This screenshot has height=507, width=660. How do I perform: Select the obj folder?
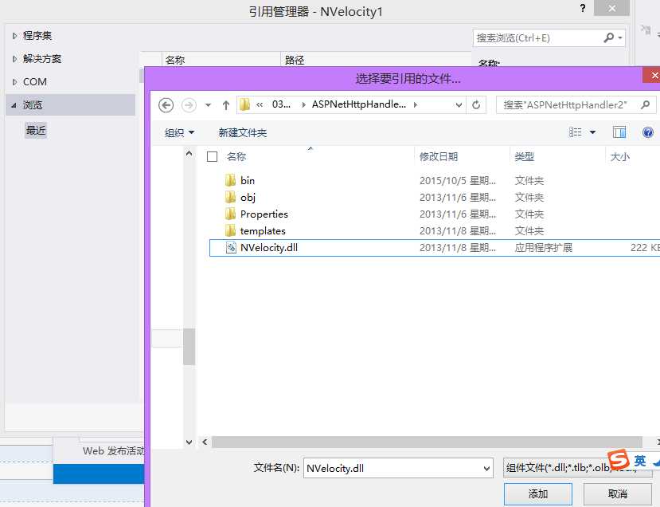pos(248,197)
